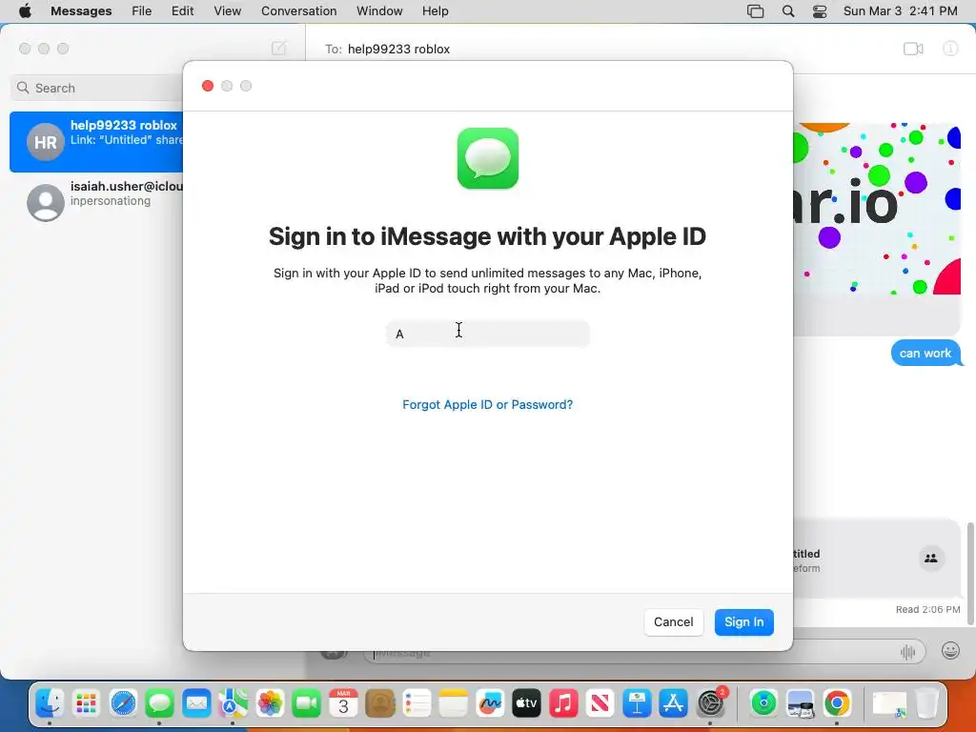
Task: Open App Store from the Dock
Action: coord(674,703)
